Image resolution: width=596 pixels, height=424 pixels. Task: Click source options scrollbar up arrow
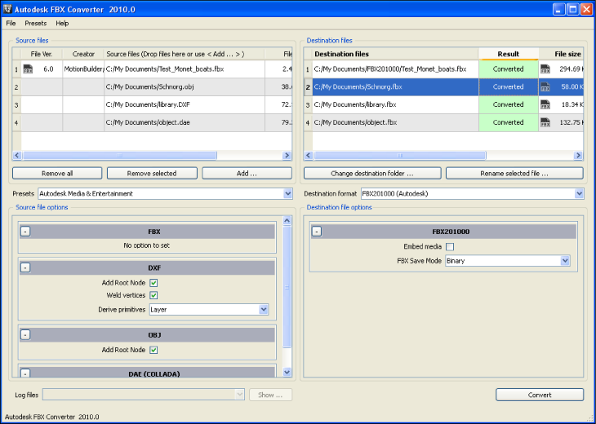point(287,220)
